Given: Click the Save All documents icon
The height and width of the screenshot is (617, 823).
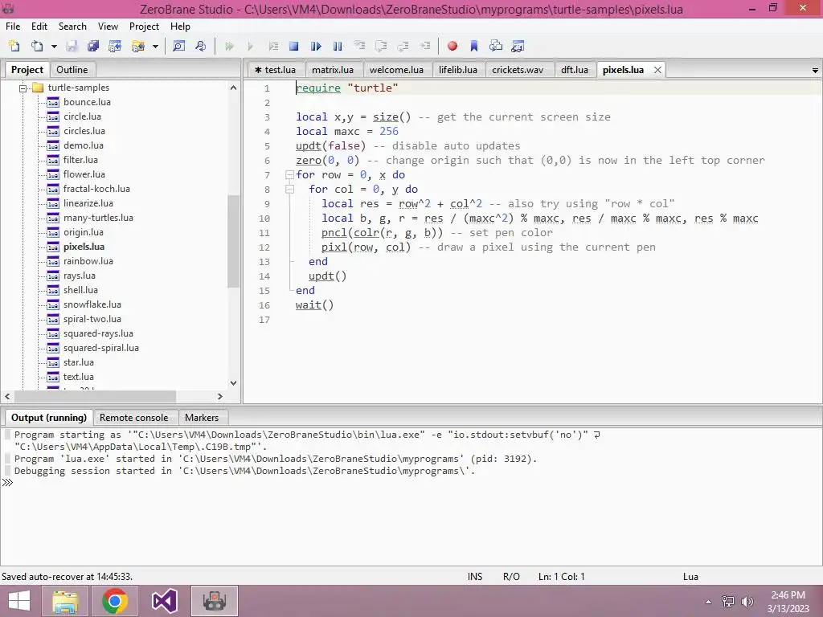Looking at the screenshot, I should (x=93, y=46).
